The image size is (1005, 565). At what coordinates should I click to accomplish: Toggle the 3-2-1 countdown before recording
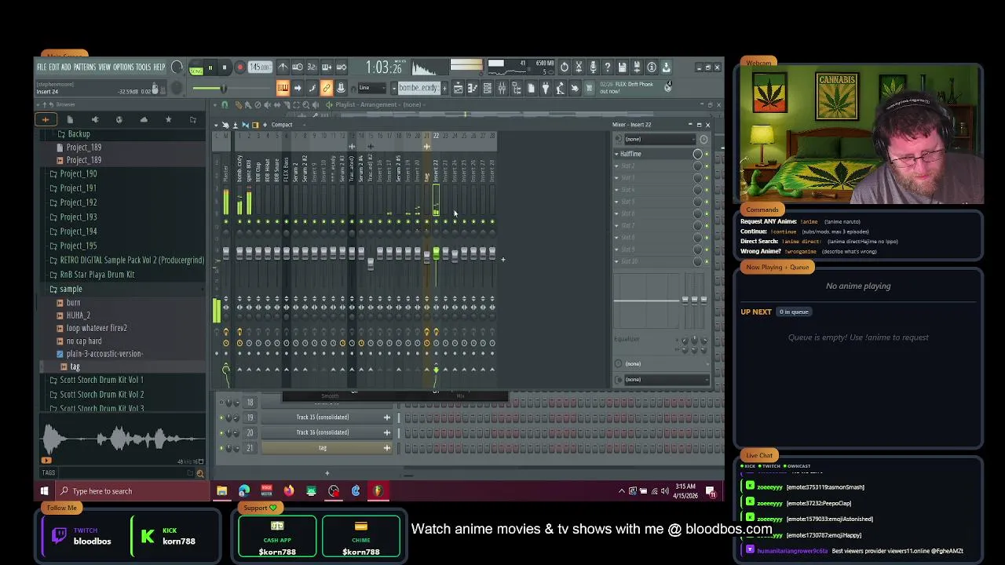tap(312, 67)
